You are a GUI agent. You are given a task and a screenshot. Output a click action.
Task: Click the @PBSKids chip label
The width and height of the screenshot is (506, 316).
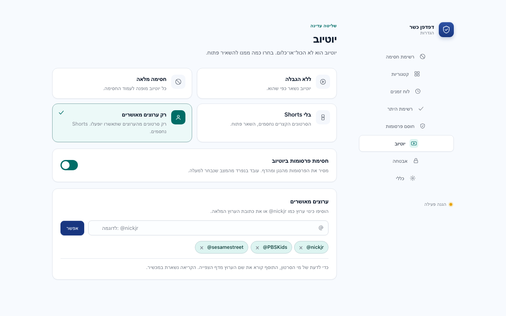click(275, 247)
